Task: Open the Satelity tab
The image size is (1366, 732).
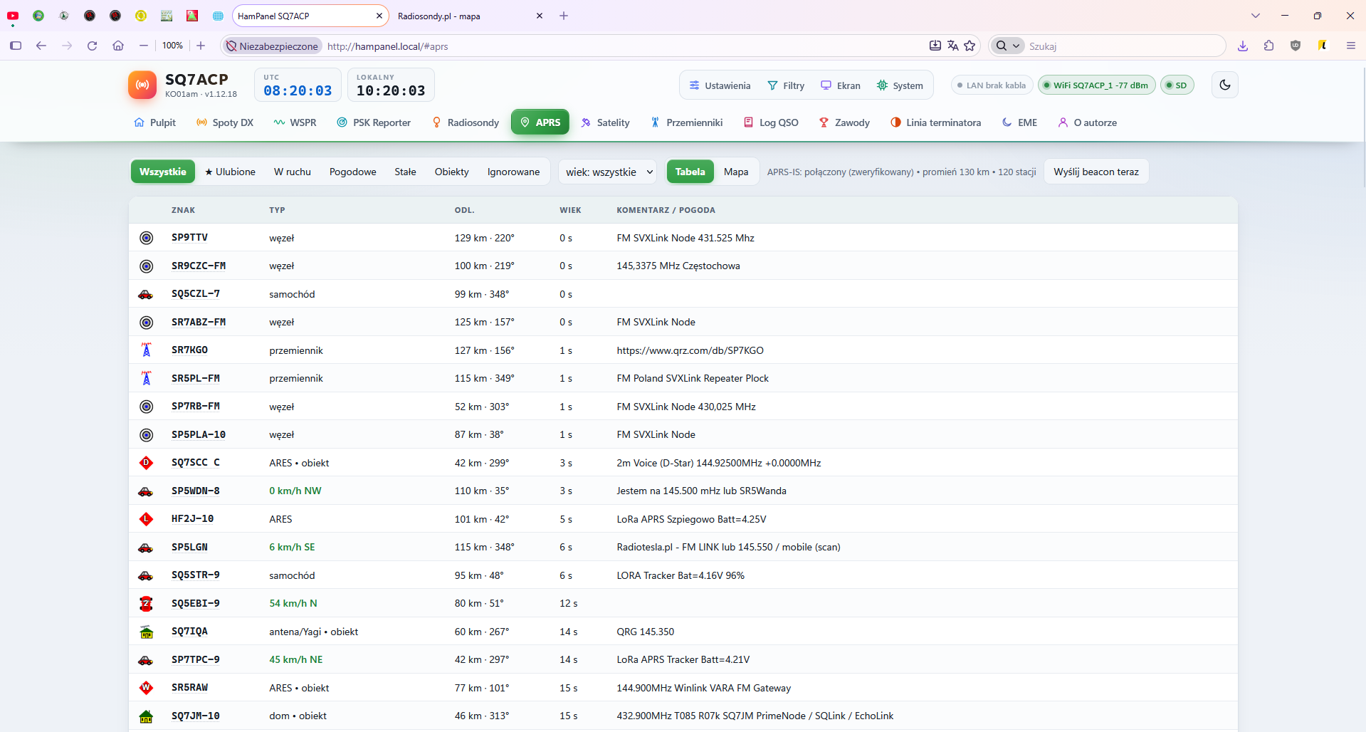Action: [x=605, y=122]
